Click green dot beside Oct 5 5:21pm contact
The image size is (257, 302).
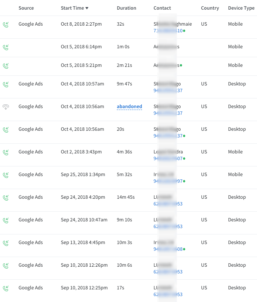pos(181,65)
